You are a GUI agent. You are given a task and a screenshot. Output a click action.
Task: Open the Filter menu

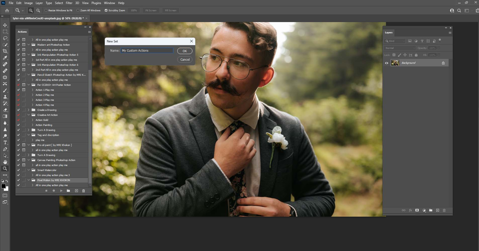point(69,3)
